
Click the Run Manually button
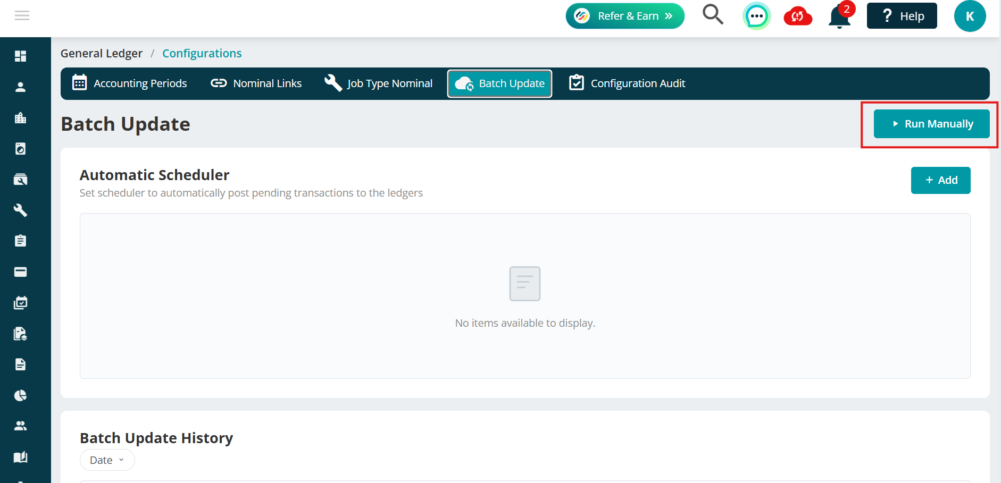coord(931,124)
